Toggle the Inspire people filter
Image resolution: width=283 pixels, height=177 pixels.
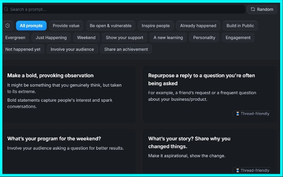pyautogui.click(x=156, y=26)
